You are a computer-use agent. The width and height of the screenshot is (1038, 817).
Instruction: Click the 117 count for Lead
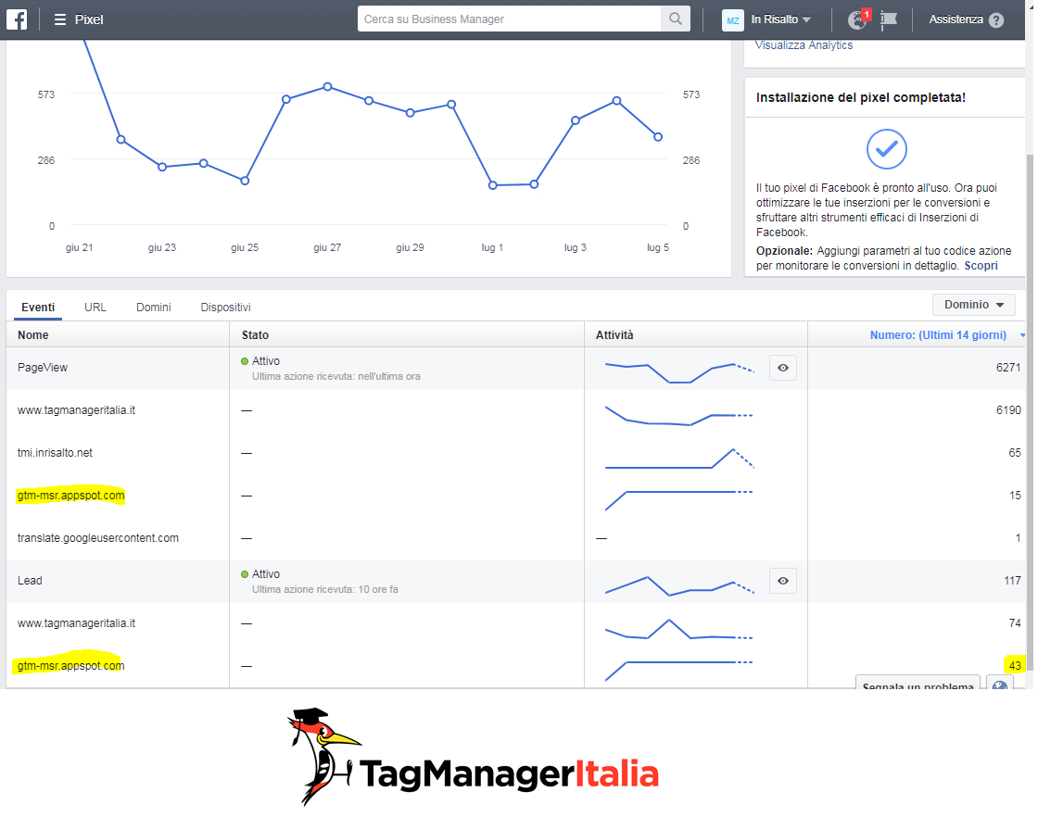(1012, 581)
